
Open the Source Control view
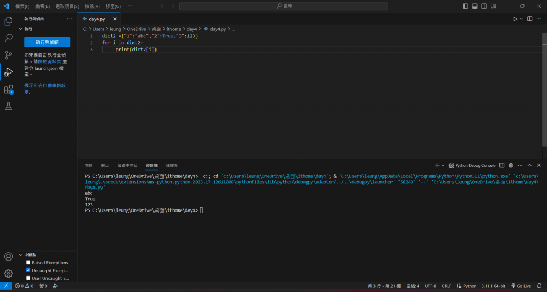9,55
